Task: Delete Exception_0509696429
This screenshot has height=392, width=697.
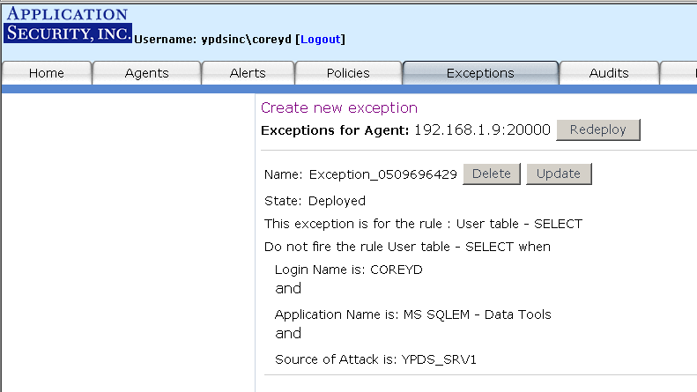Action: (492, 174)
